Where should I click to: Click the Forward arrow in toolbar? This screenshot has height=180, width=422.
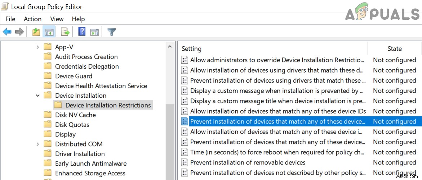tap(19, 32)
